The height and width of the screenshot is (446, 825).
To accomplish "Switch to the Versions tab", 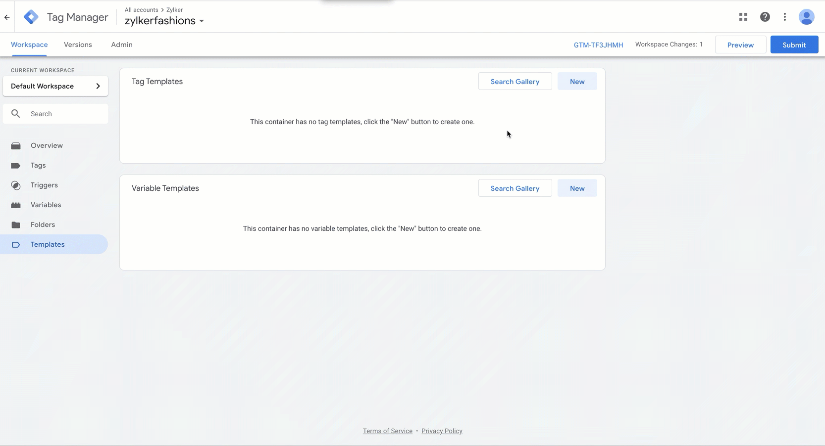I will click(x=78, y=45).
